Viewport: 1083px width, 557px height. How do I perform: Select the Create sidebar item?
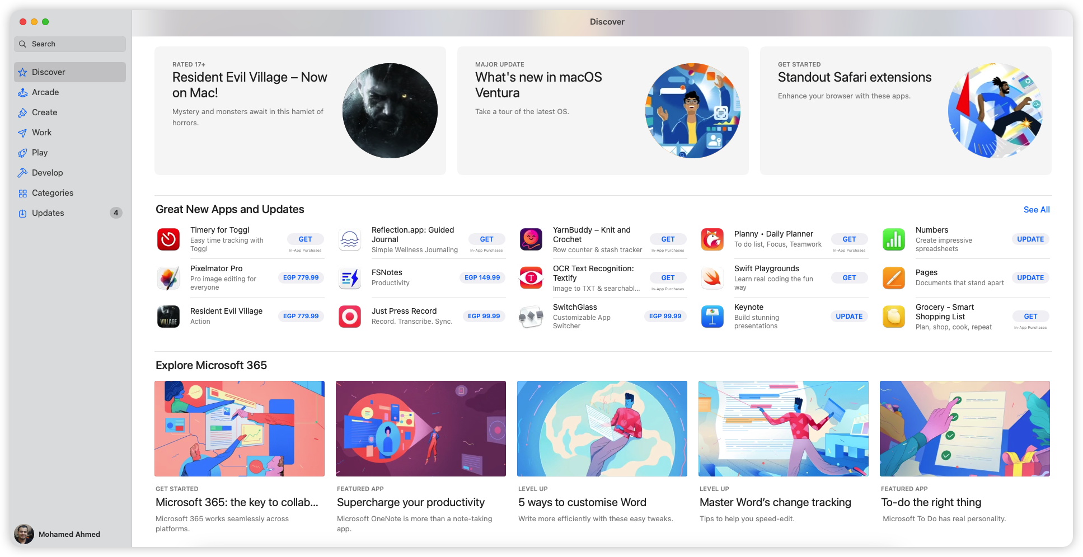[70, 112]
